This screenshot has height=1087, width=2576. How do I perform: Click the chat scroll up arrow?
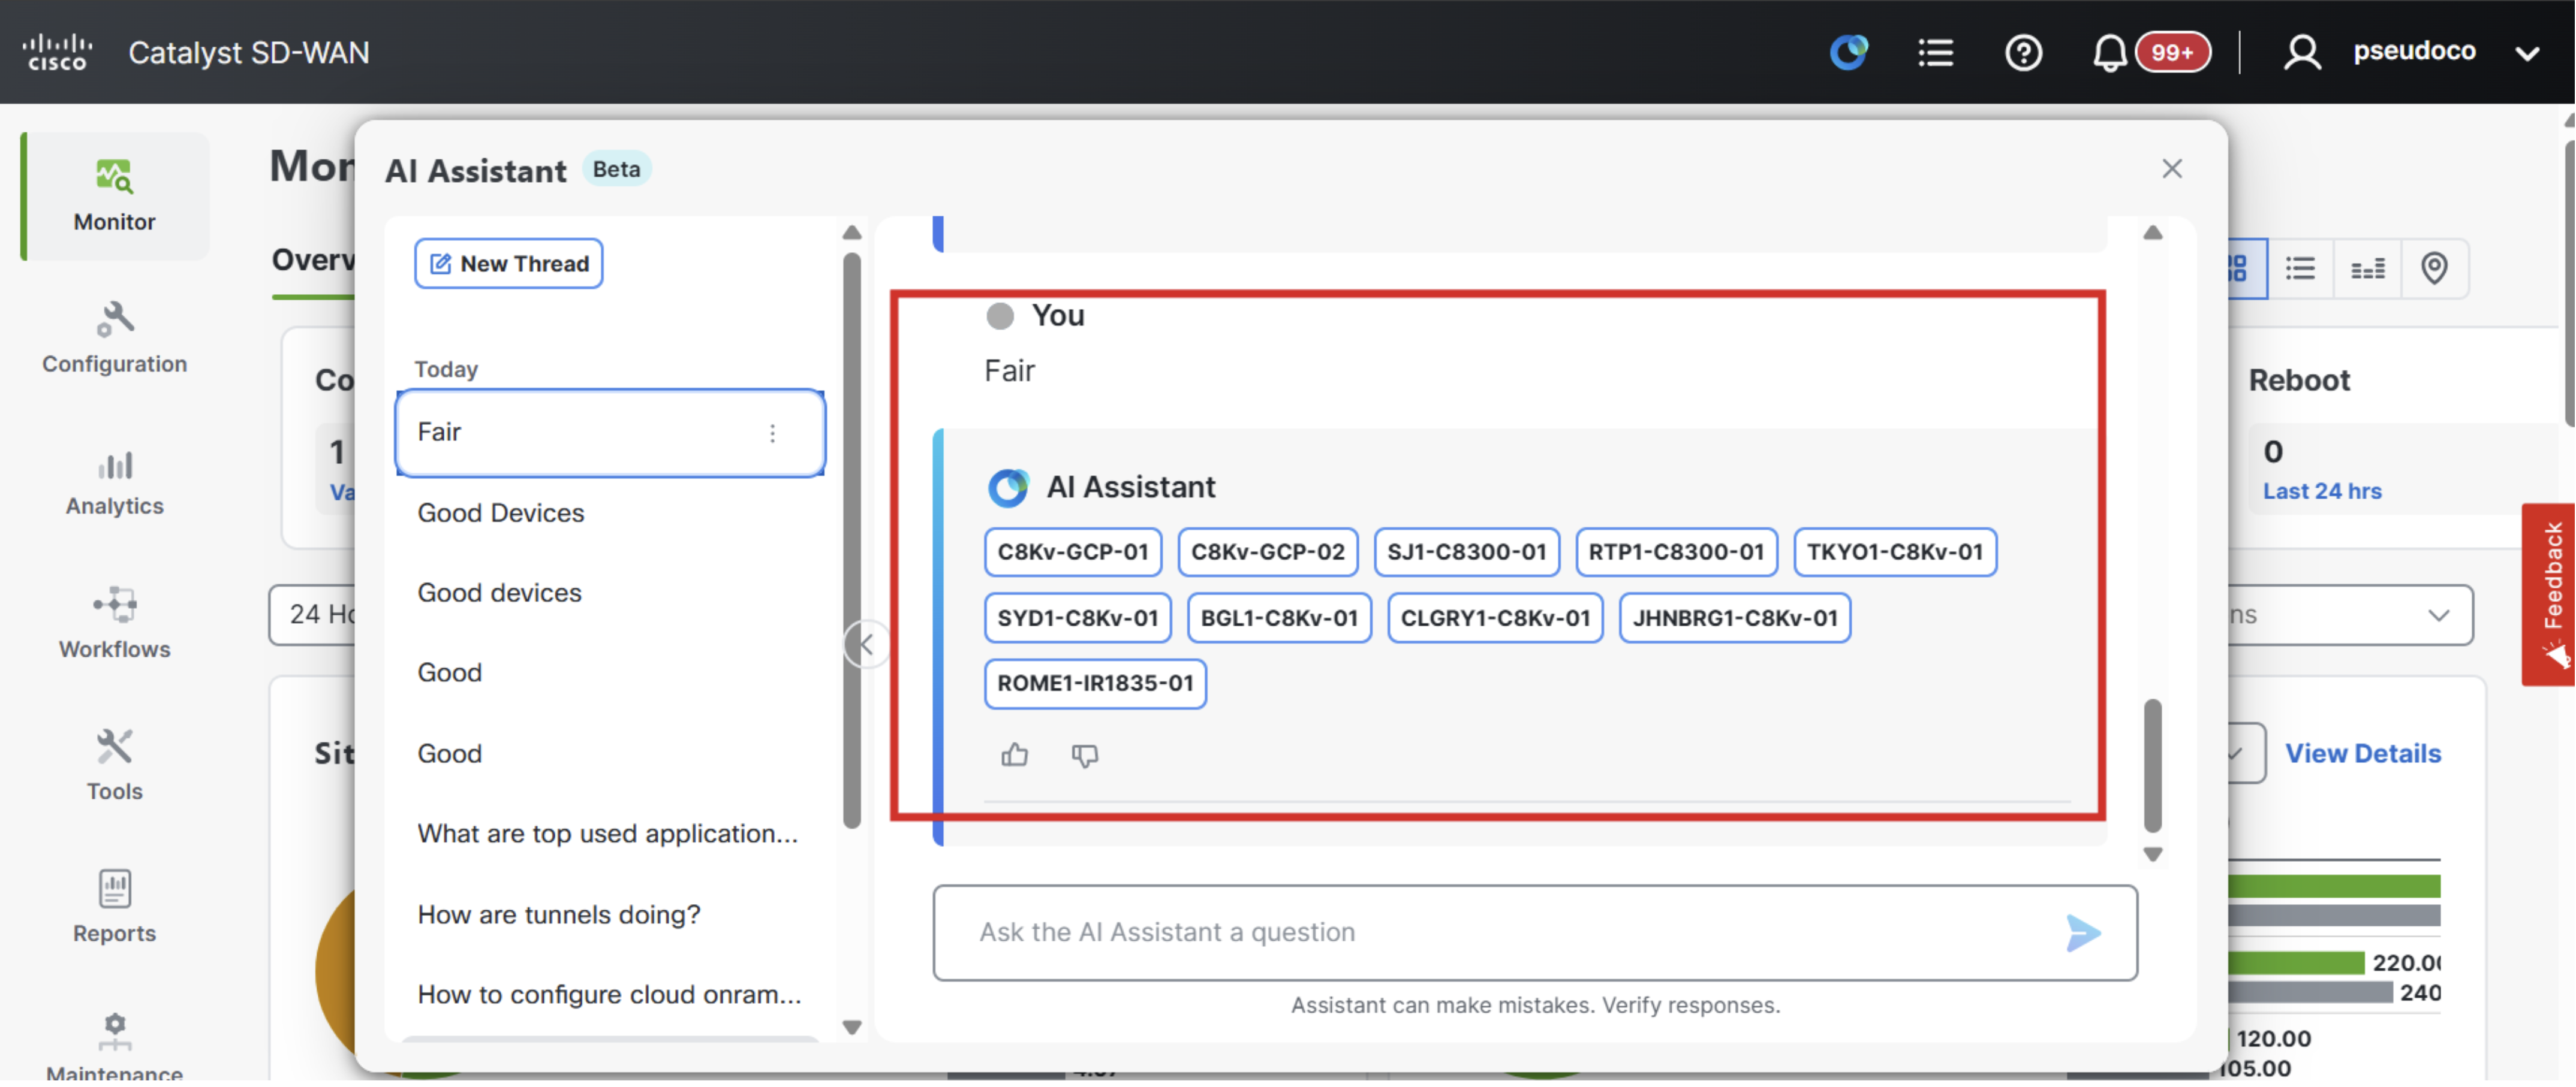(2152, 233)
